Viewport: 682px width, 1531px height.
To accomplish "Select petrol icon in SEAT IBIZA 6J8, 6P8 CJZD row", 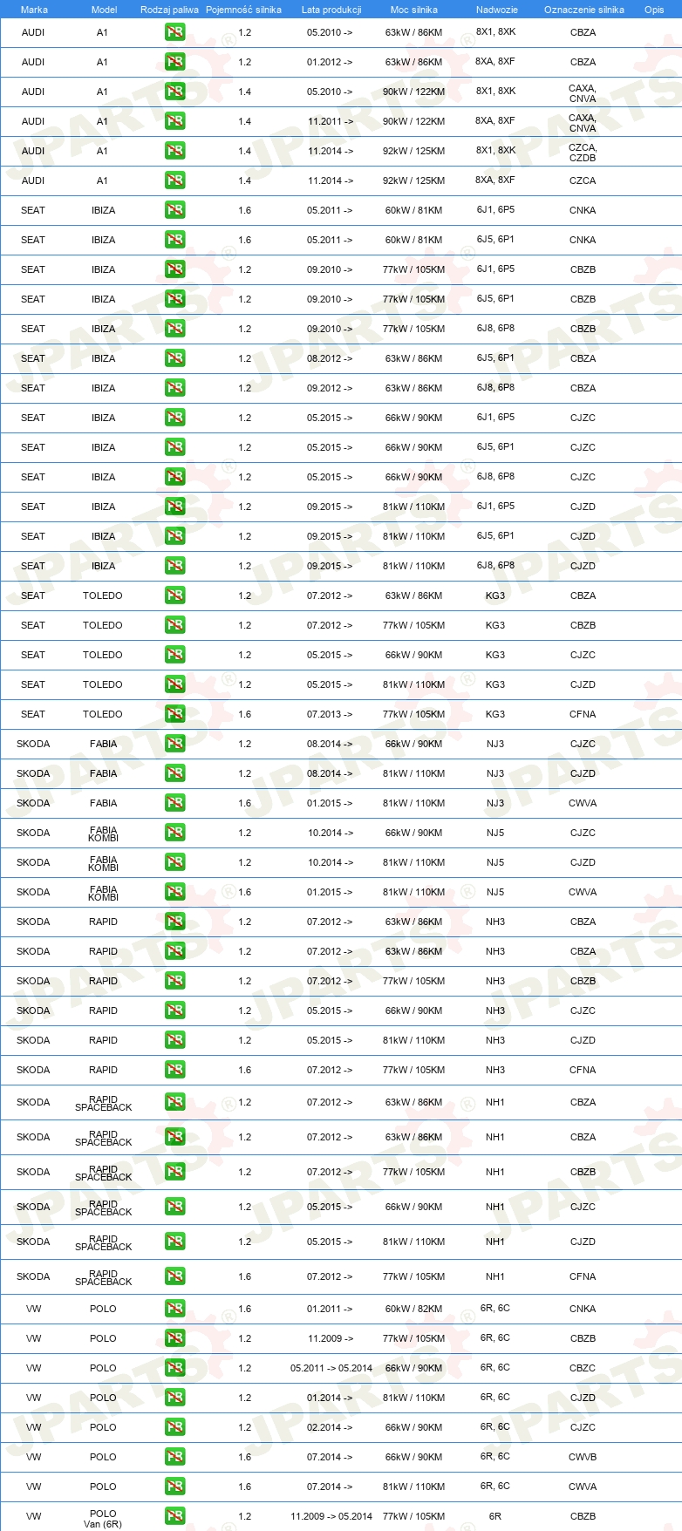I will click(174, 566).
